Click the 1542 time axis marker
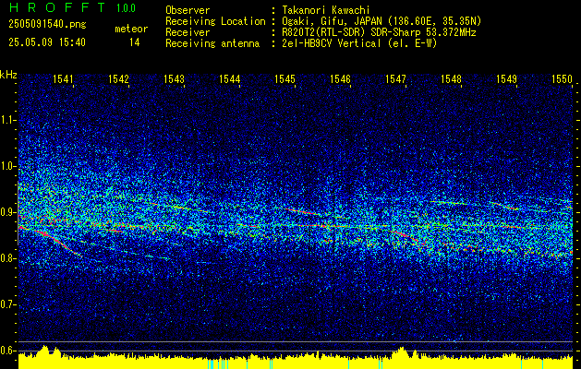This screenshot has height=369, width=581. click(x=118, y=78)
